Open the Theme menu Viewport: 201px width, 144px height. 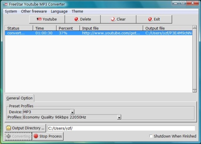77,11
